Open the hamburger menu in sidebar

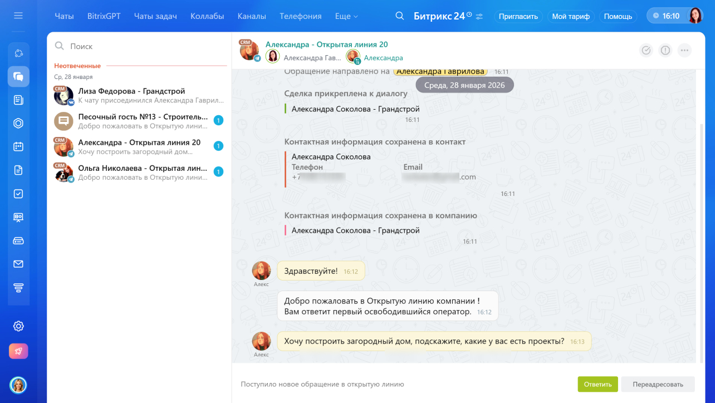[18, 16]
